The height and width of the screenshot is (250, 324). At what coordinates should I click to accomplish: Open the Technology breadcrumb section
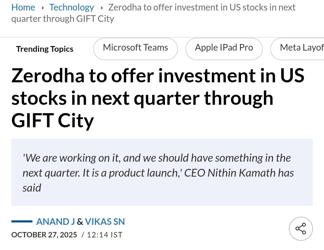tap(71, 7)
